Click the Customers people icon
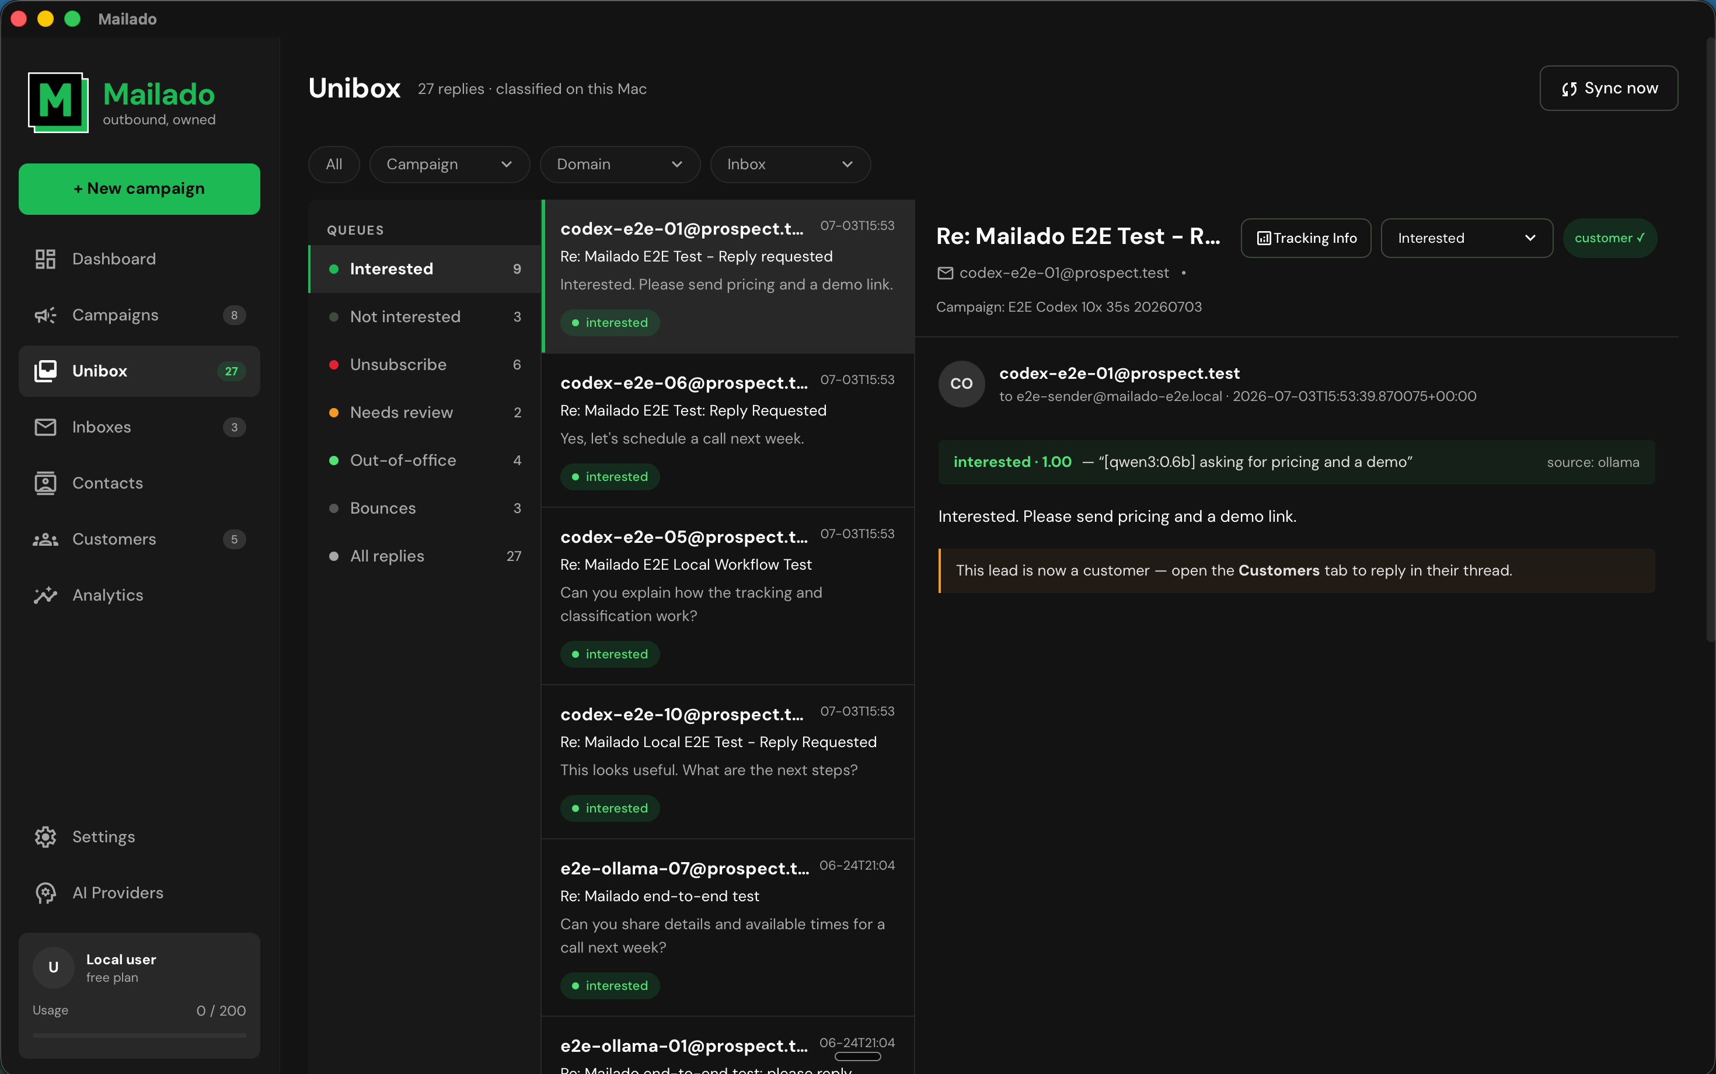The image size is (1716, 1074). pyautogui.click(x=46, y=539)
